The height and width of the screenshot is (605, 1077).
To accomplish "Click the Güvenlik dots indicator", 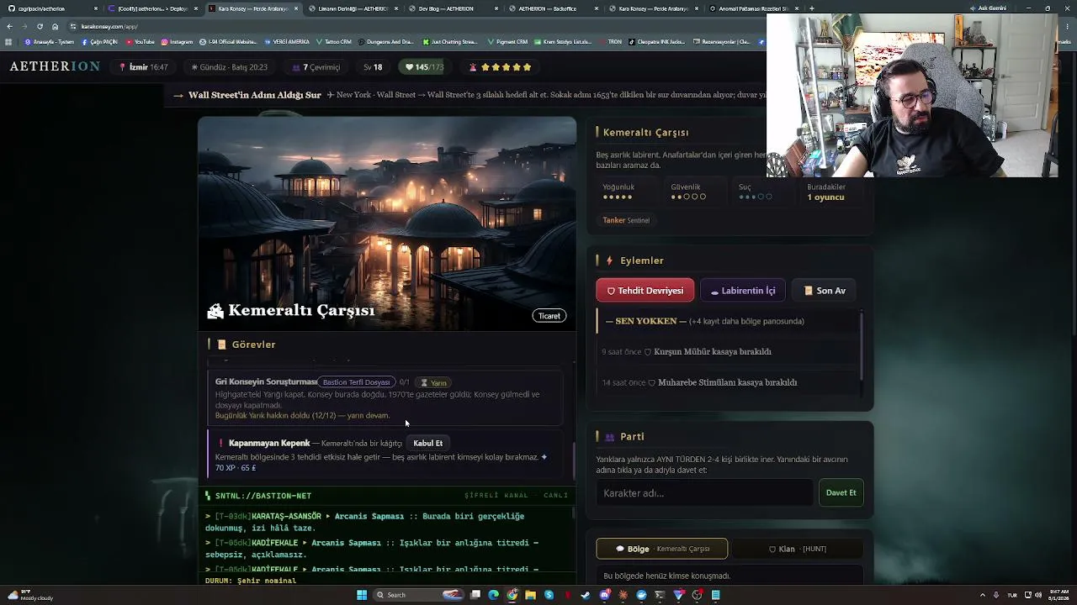I will pos(688,197).
